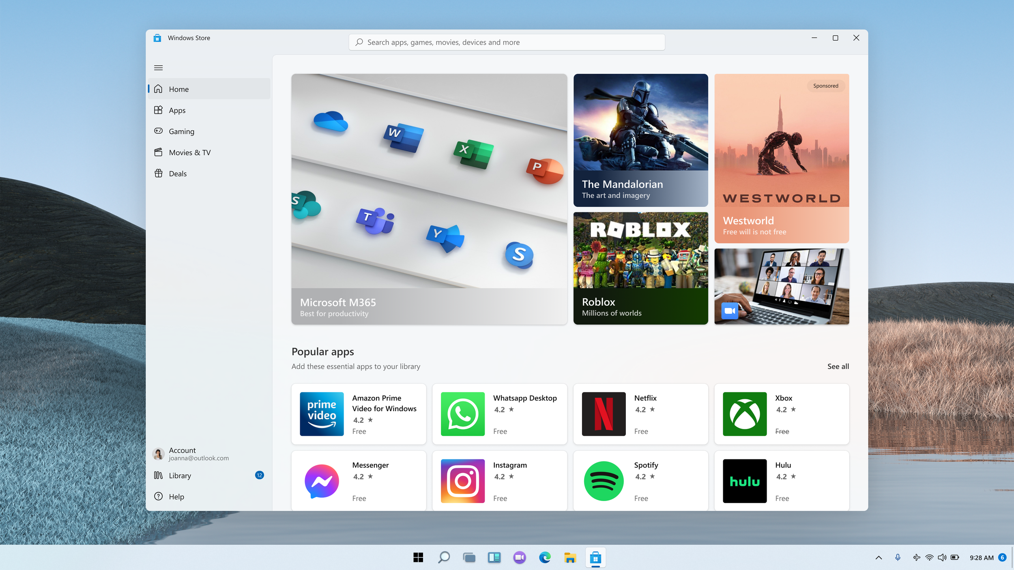Click the volume icon in system tray

(942, 557)
